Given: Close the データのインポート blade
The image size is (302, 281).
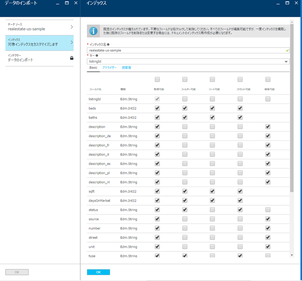Looking at the screenshot, I should pos(76,3).
